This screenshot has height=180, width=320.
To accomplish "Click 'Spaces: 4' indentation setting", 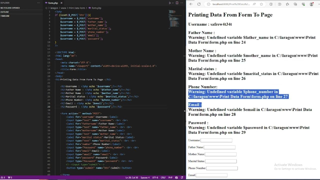I will click(x=145, y=177).
